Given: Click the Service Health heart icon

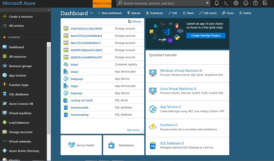Looking at the screenshot, I should (72, 145).
